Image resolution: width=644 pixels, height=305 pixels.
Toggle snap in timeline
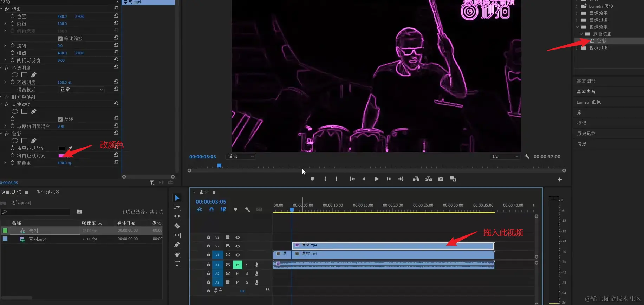coord(212,209)
